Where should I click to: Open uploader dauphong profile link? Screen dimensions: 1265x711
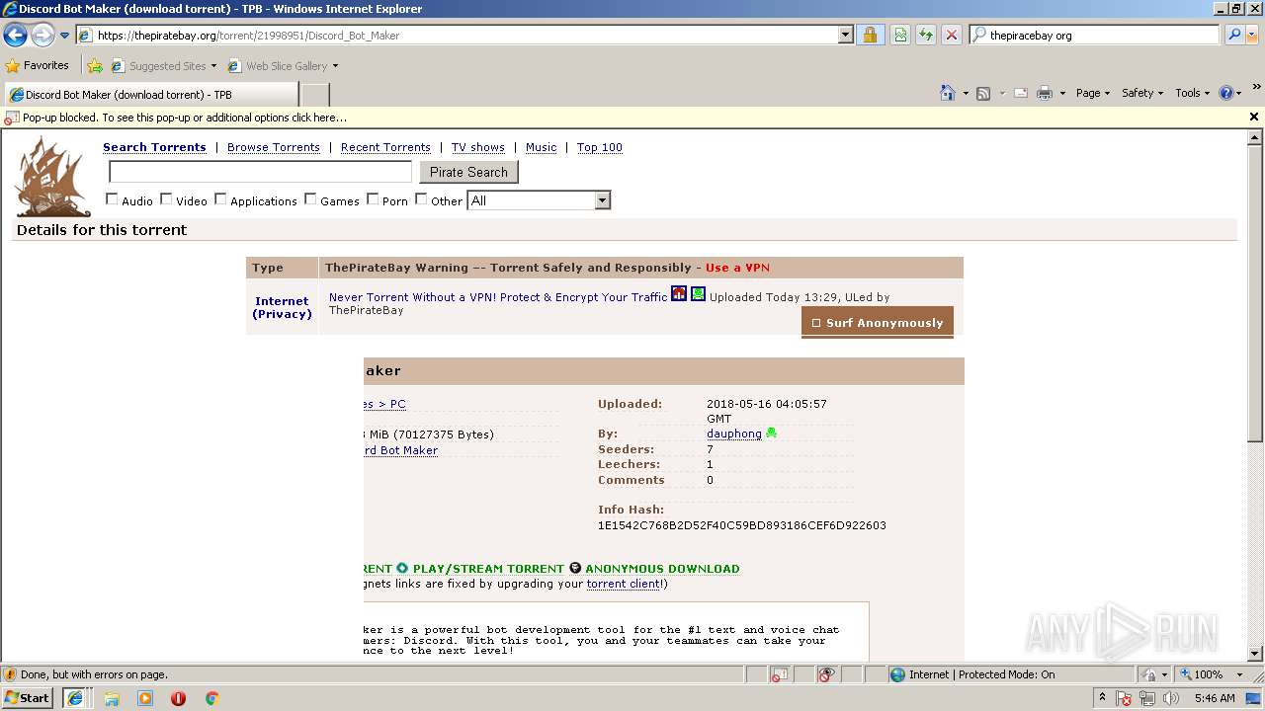[x=734, y=434]
